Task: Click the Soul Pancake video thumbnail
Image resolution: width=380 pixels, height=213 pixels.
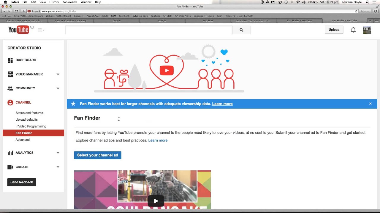Action: coord(142,190)
